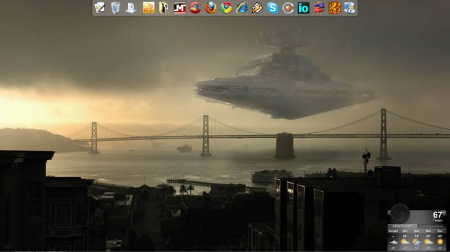Viewport: 450px width, 252px height.
Task: Click the 67° current temperature
Action: pyautogui.click(x=438, y=214)
